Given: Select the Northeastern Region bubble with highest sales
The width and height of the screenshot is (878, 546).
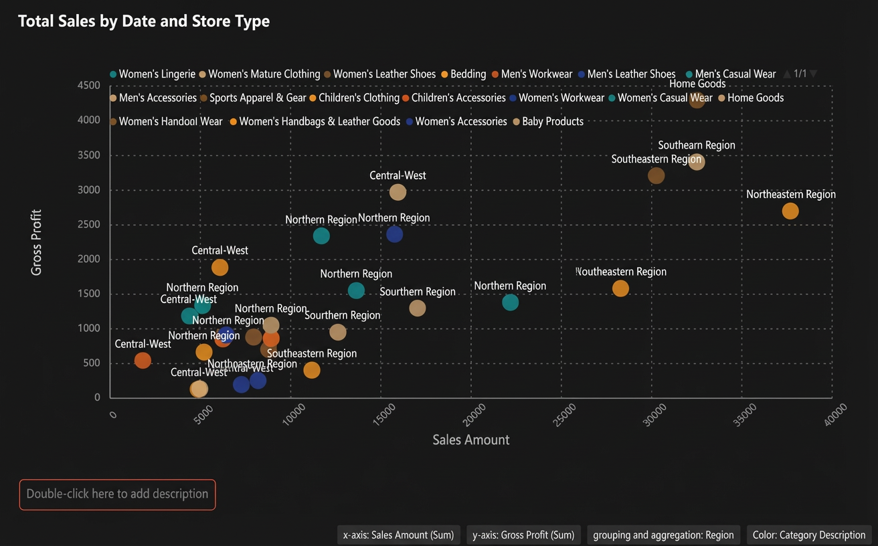Looking at the screenshot, I should pos(790,211).
